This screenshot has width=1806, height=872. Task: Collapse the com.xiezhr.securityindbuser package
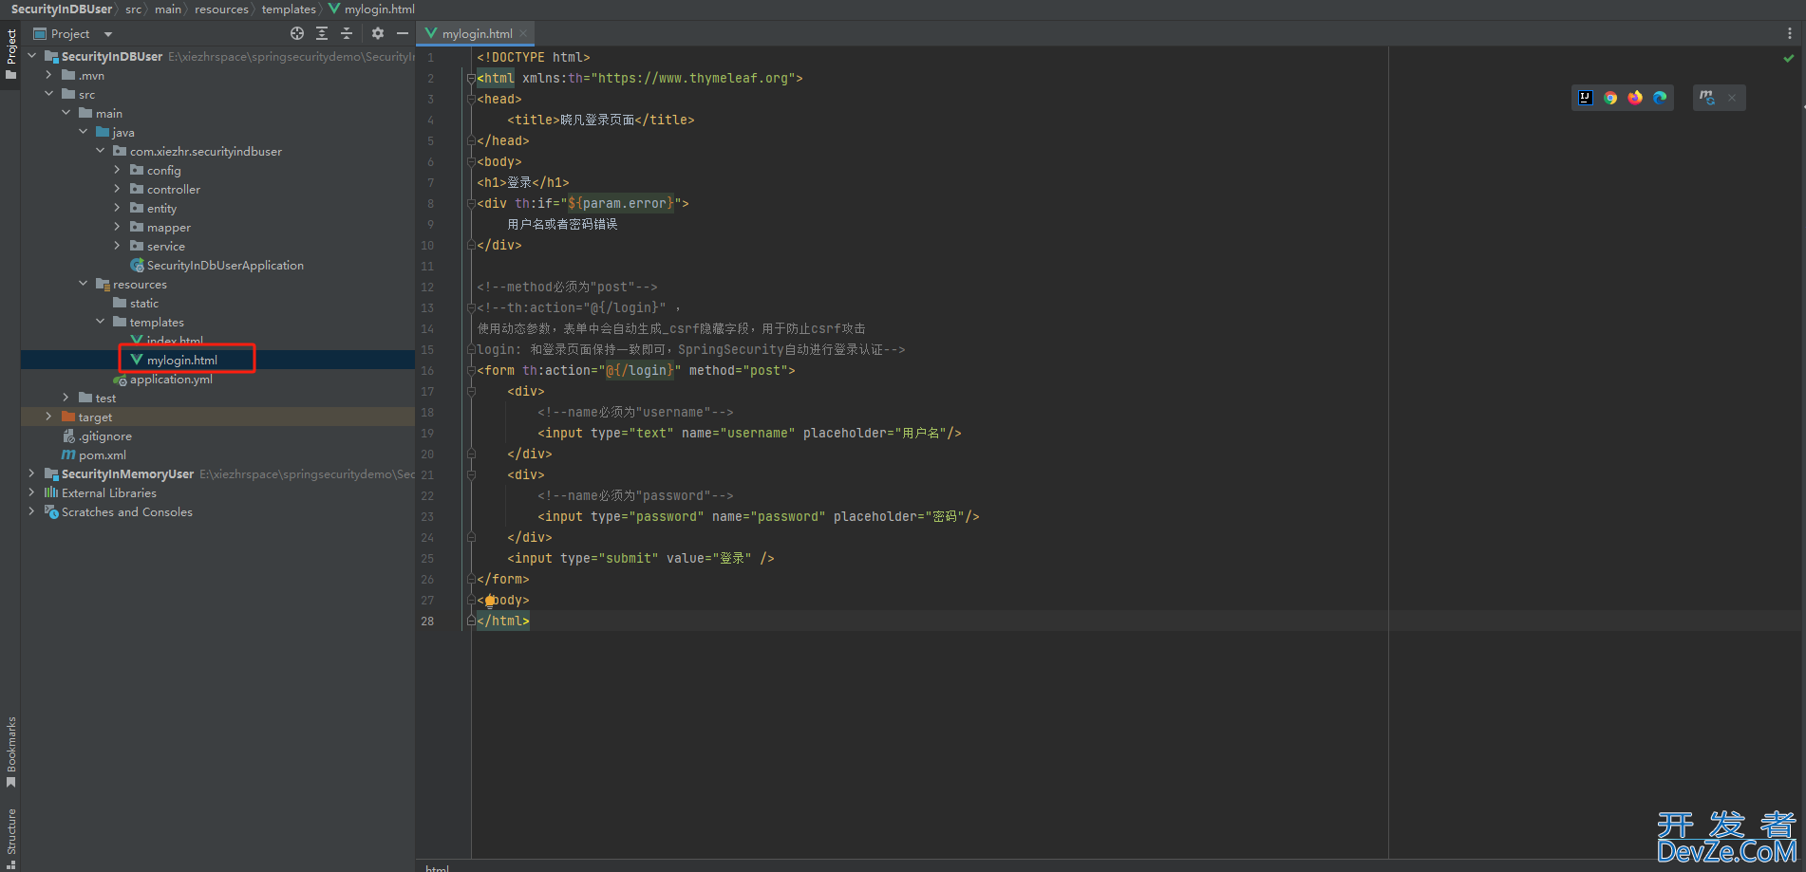coord(100,151)
